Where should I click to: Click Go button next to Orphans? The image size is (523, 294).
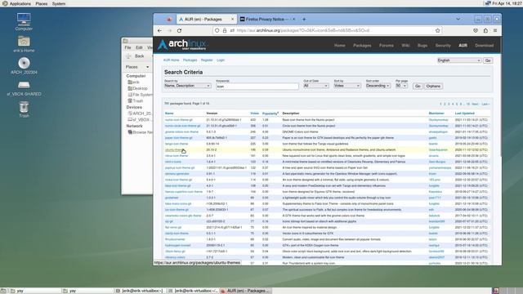point(418,86)
